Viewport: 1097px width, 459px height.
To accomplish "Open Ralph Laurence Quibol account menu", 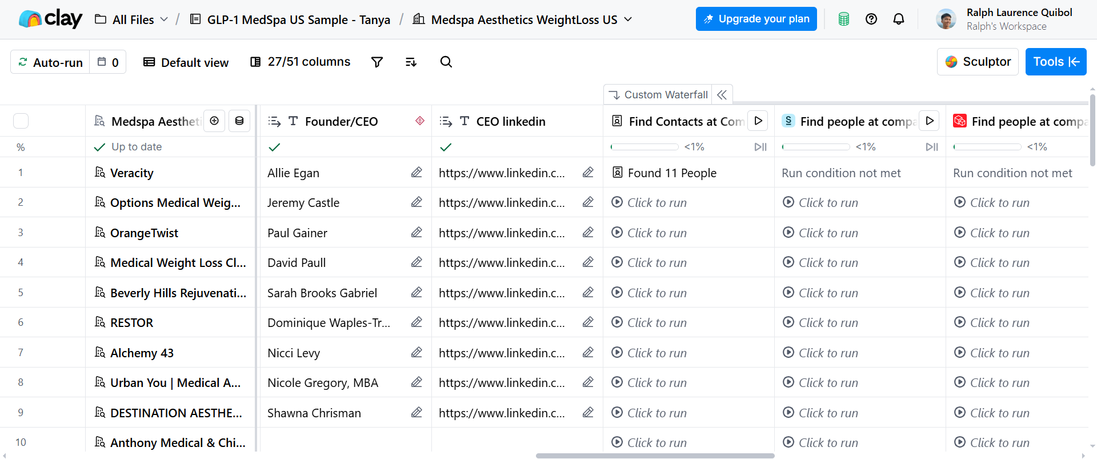I will click(1004, 19).
